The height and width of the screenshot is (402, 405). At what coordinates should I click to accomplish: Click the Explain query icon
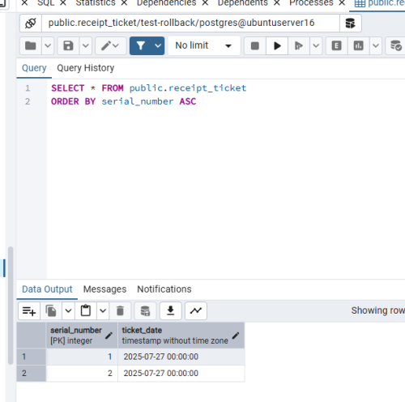click(x=336, y=45)
